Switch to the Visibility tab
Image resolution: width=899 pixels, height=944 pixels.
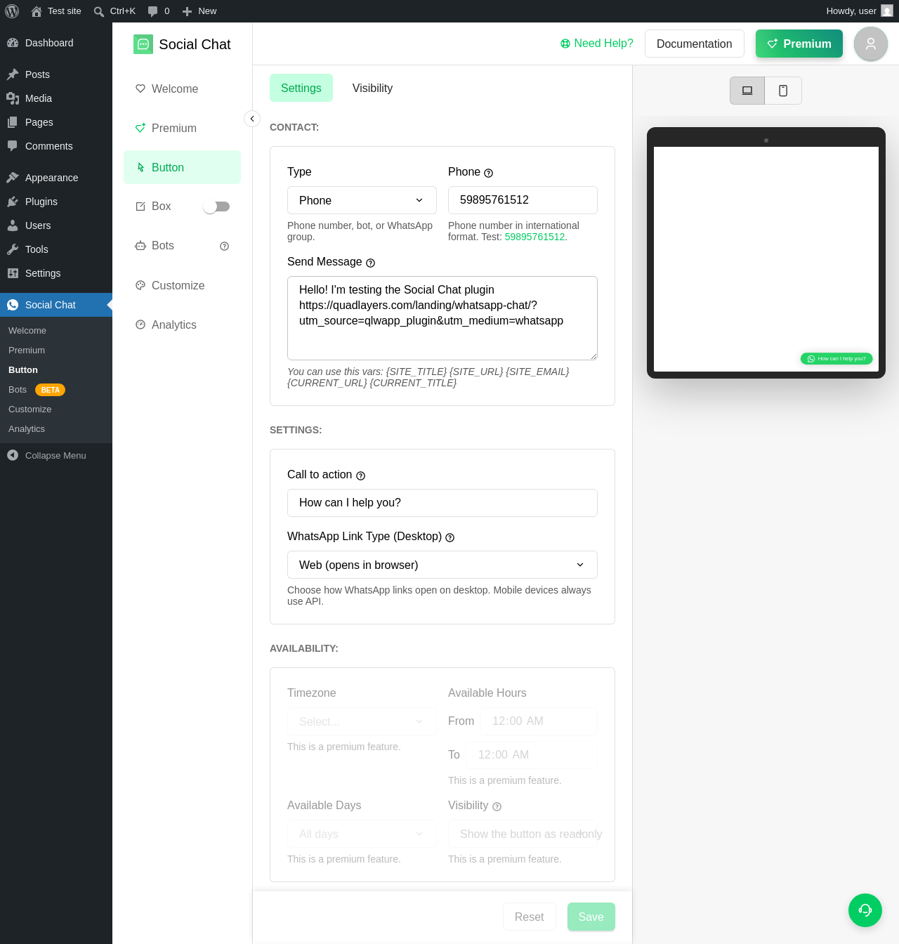tap(372, 88)
